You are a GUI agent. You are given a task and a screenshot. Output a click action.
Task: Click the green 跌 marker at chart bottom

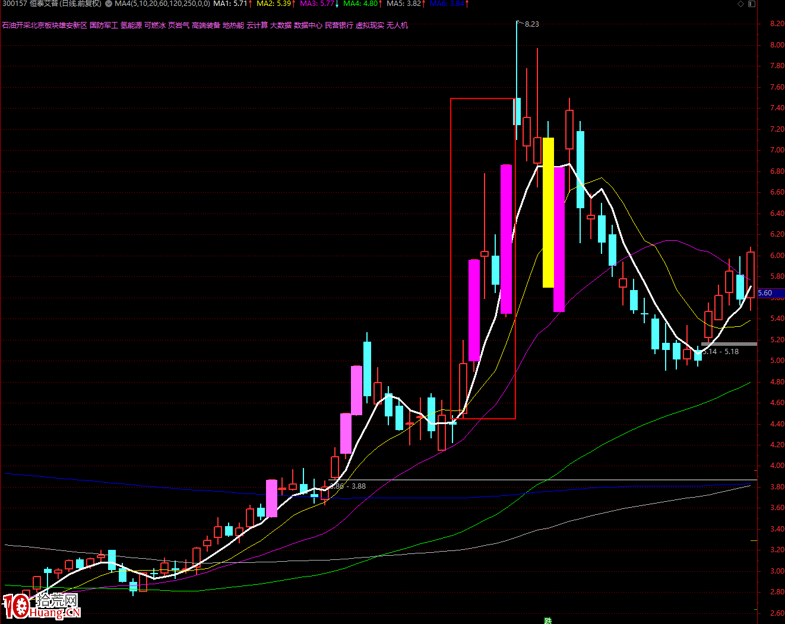tap(547, 620)
